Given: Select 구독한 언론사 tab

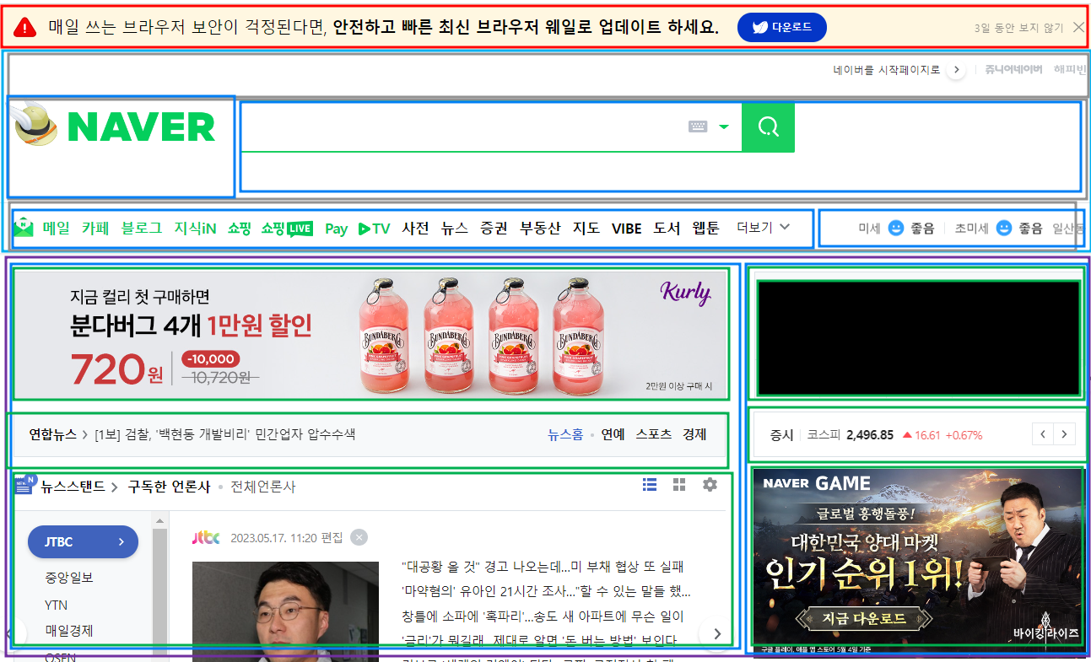Looking at the screenshot, I should (x=169, y=487).
